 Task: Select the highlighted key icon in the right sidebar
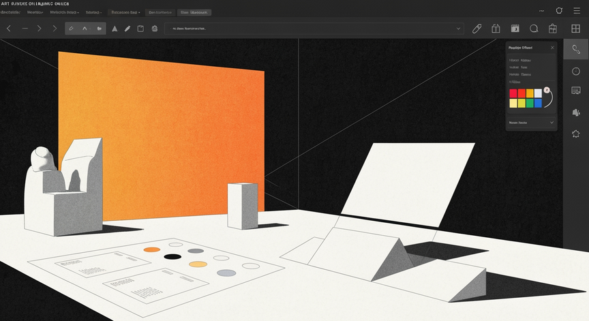pos(576,49)
